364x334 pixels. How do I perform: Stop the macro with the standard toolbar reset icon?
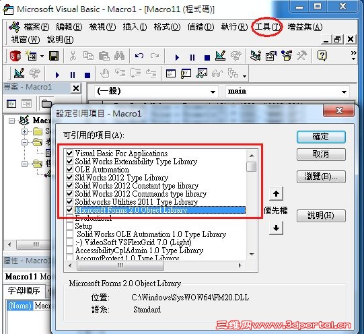pyautogui.click(x=207, y=57)
